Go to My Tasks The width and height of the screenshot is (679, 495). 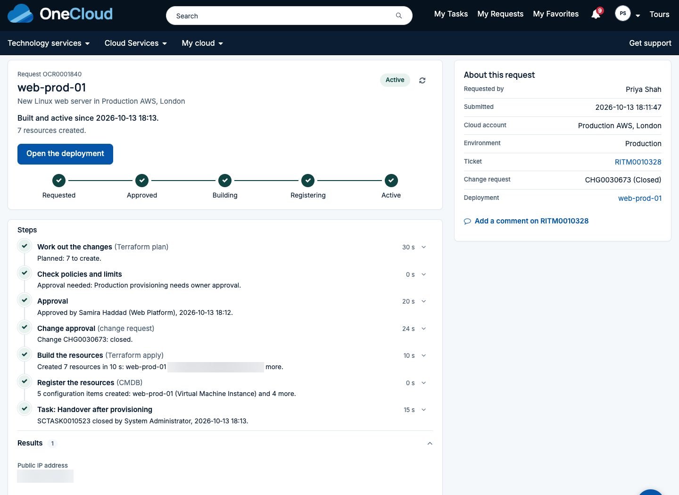(451, 14)
